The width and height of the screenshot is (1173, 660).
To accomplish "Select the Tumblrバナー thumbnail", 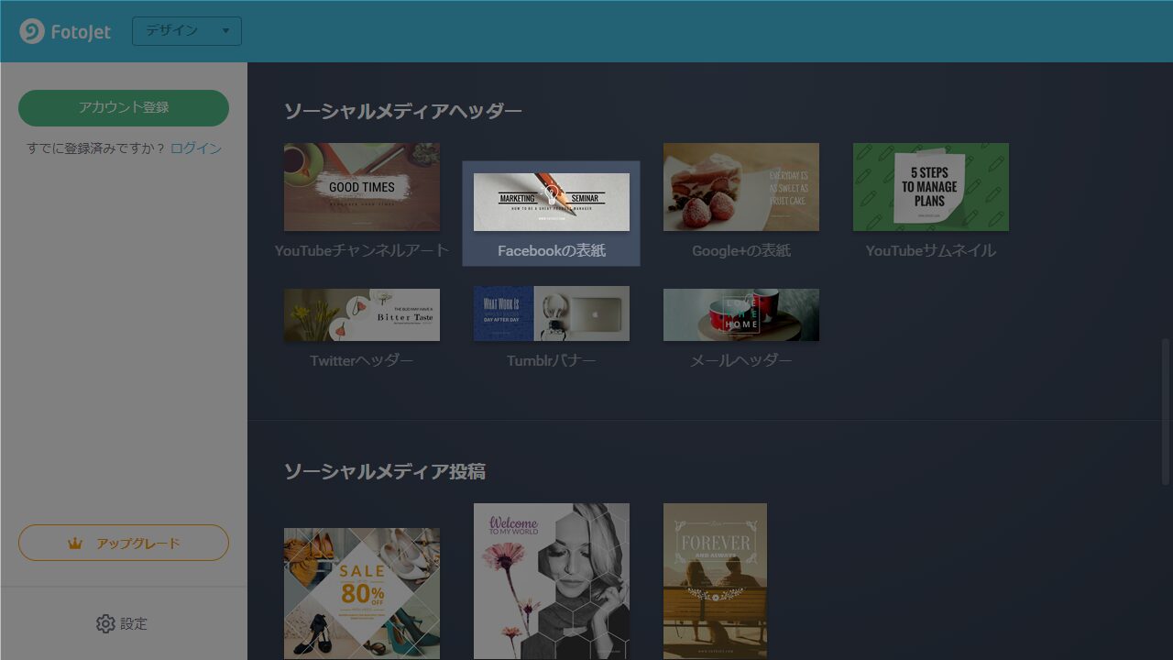I will [552, 313].
